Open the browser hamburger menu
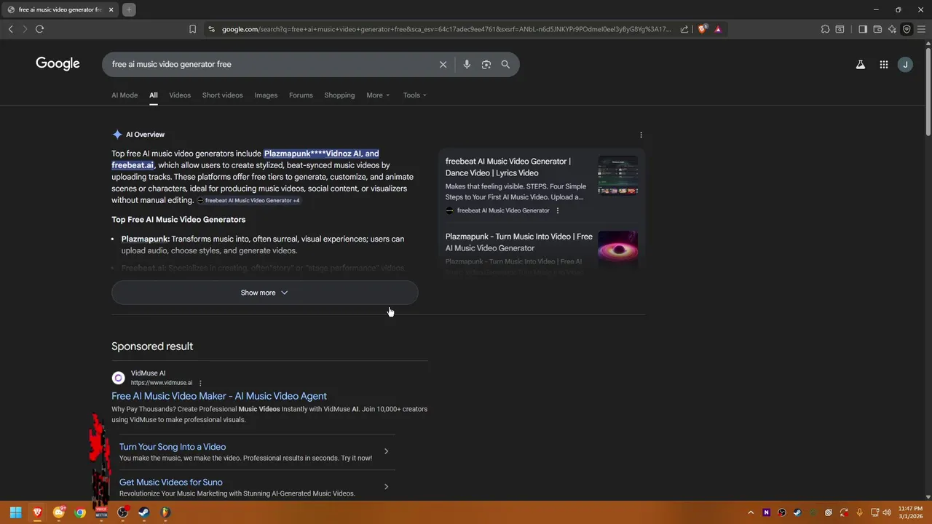The width and height of the screenshot is (932, 524). tap(921, 29)
